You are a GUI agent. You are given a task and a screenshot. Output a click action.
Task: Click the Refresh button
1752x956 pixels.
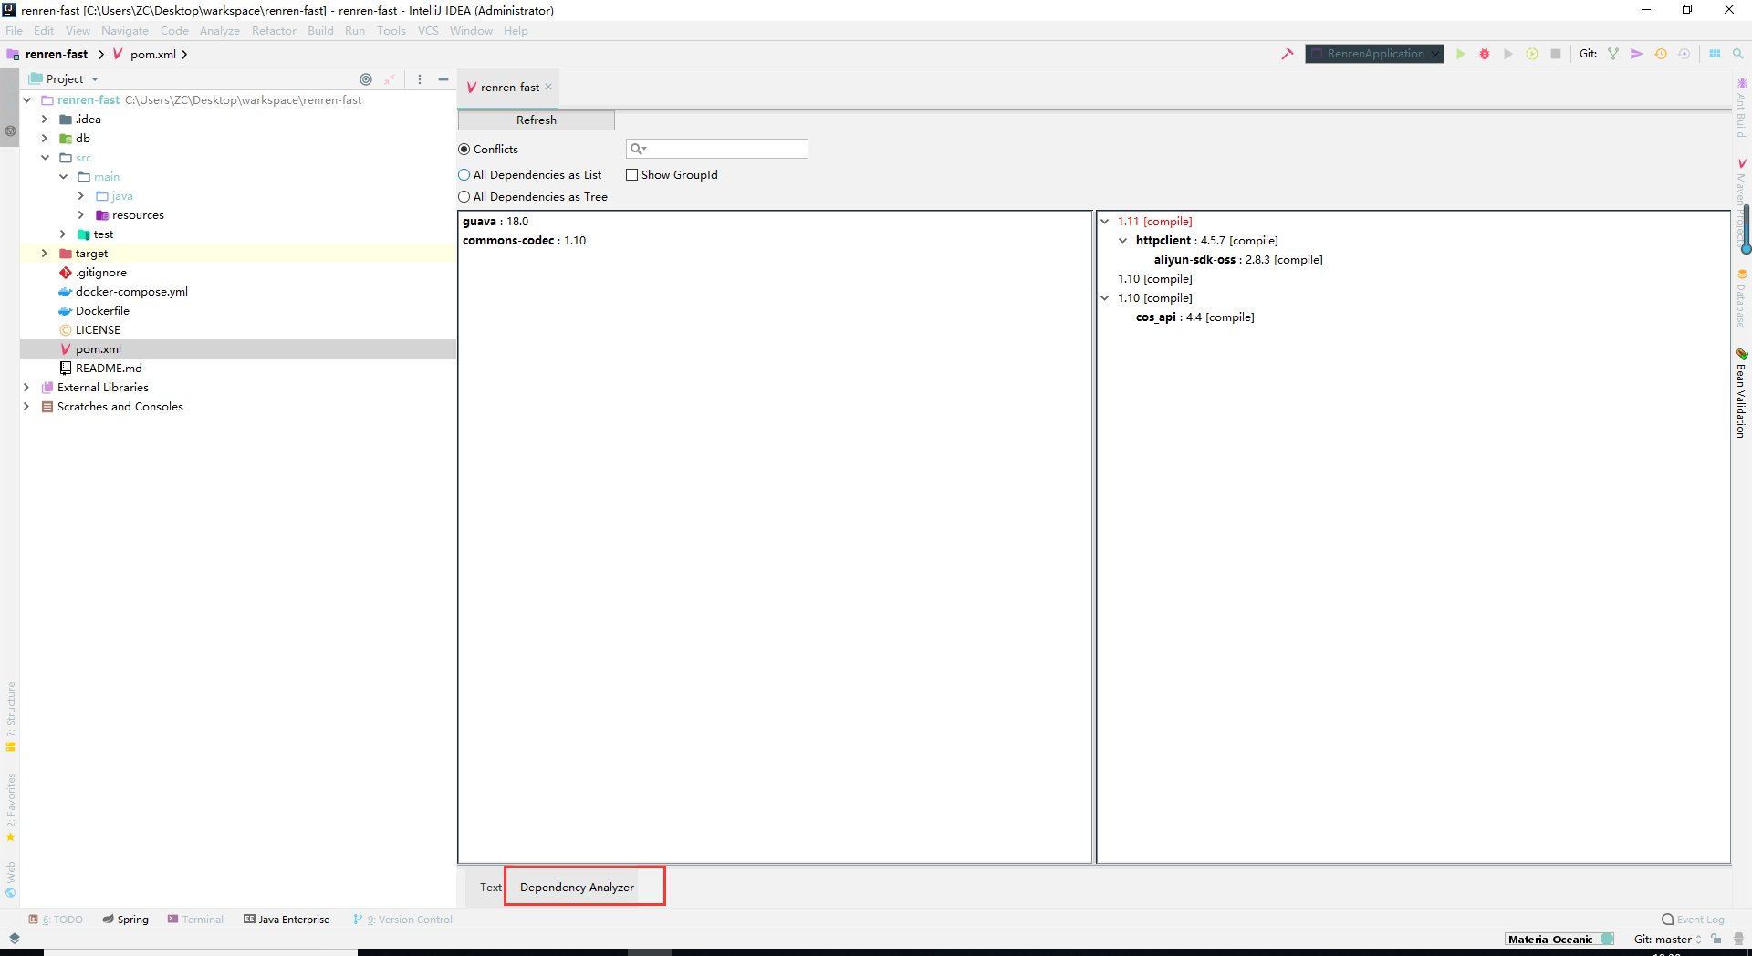click(537, 120)
